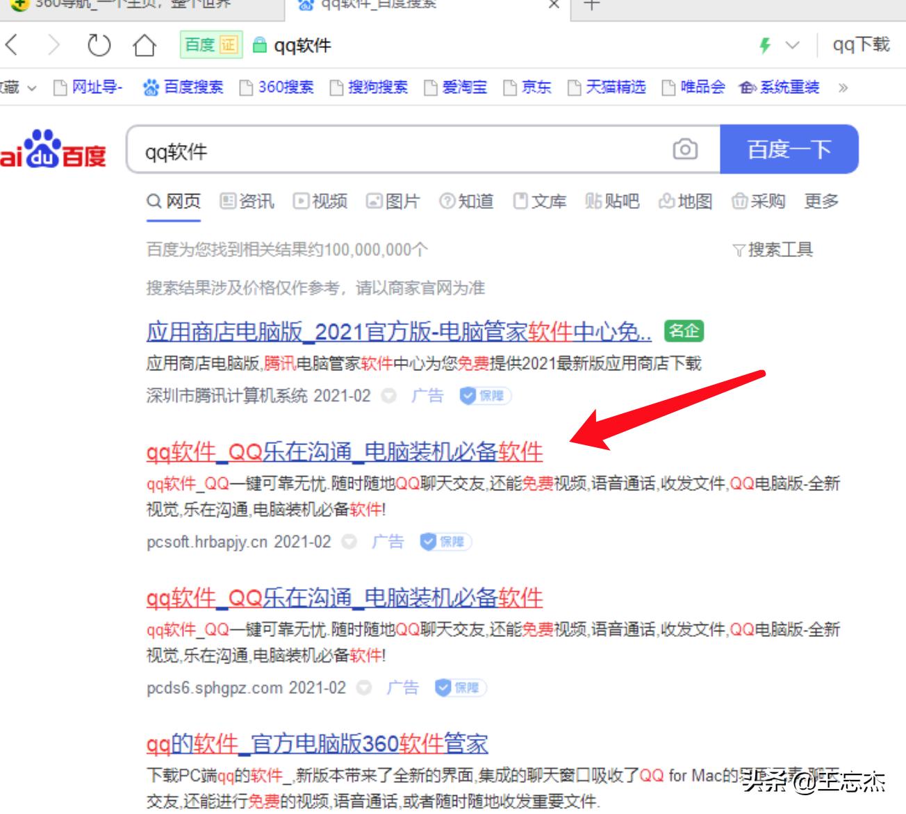Click the back navigation arrow
Image resolution: width=906 pixels, height=814 pixels.
[x=11, y=45]
